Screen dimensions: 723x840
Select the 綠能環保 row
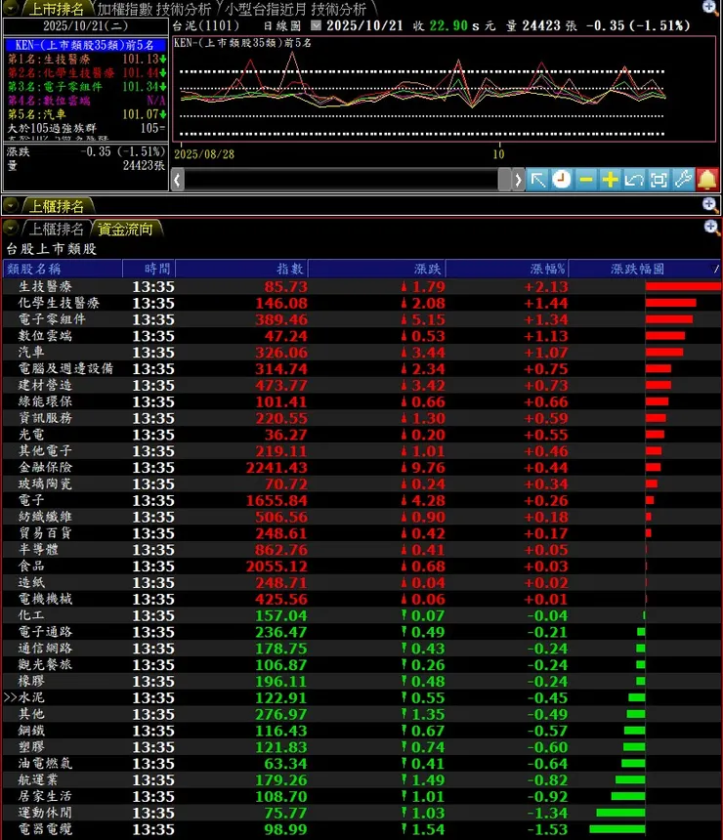(361, 401)
